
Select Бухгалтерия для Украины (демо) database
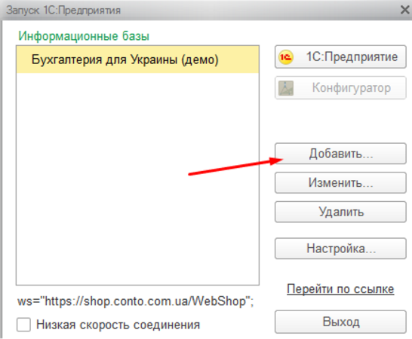pos(137,60)
